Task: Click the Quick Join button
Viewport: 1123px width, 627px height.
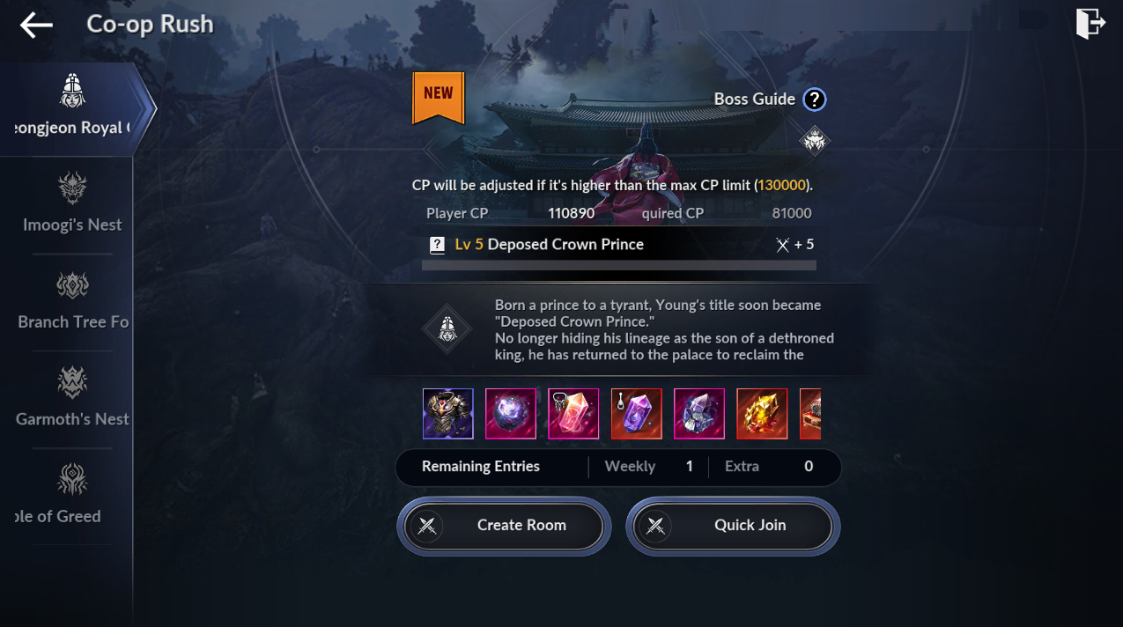Action: click(x=733, y=526)
